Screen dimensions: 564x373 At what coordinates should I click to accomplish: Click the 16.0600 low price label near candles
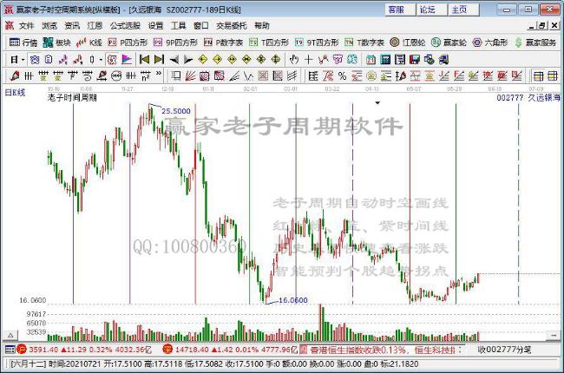point(293,300)
